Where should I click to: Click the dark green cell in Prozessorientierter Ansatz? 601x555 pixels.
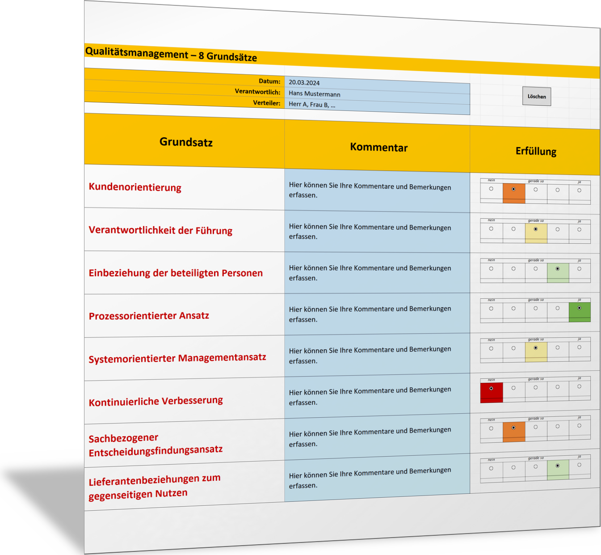(580, 312)
